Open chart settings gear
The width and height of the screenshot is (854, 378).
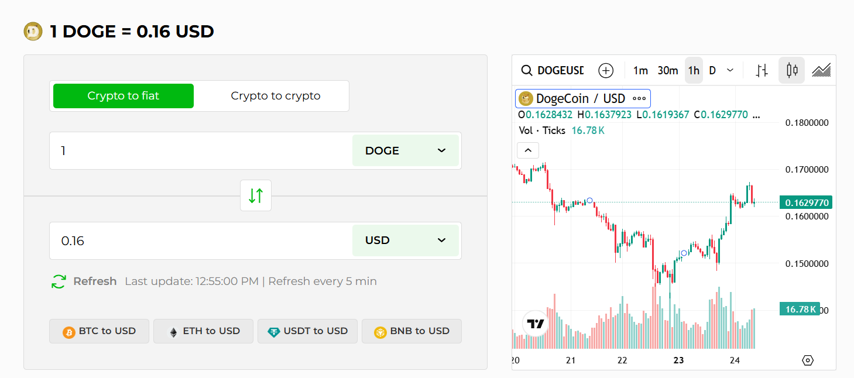(807, 362)
